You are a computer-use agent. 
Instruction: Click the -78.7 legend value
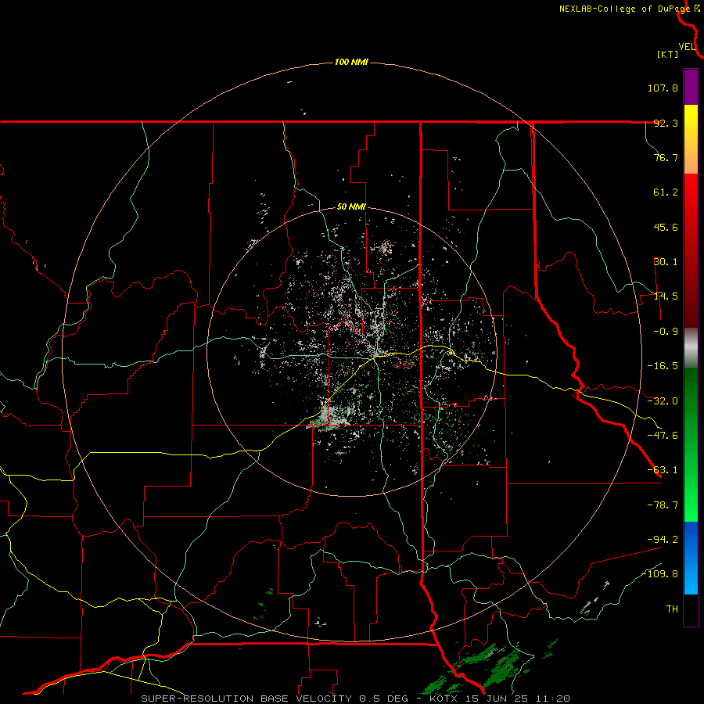tap(663, 505)
